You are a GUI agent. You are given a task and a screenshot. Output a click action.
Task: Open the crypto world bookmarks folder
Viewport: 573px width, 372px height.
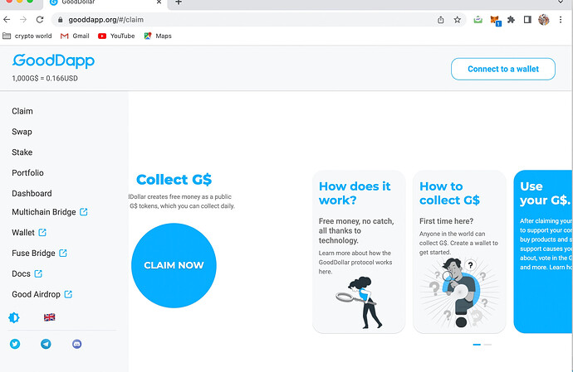[x=27, y=36]
